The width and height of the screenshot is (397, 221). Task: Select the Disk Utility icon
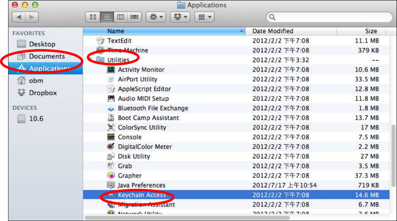[111, 156]
